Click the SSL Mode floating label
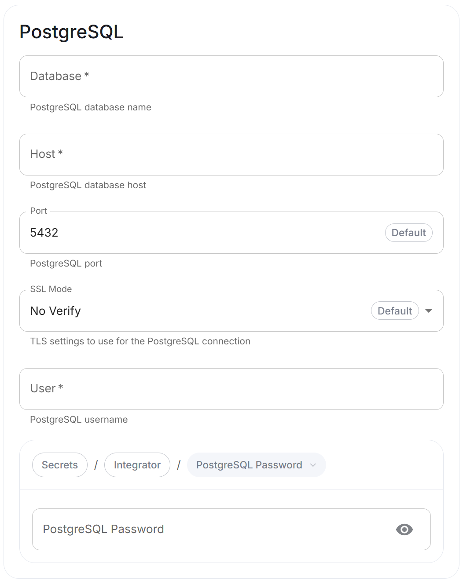This screenshot has height=581, width=463. click(51, 289)
